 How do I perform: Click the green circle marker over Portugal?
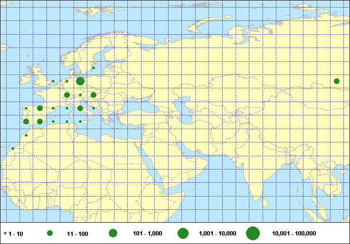click(26, 122)
